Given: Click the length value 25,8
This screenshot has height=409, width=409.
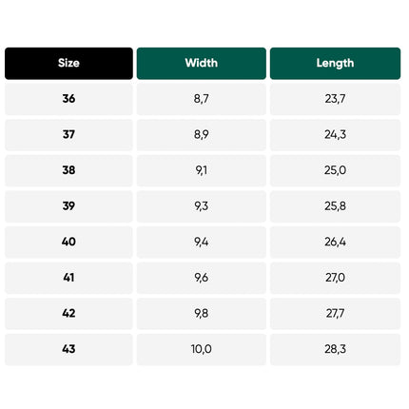Looking at the screenshot, I should pyautogui.click(x=335, y=206).
